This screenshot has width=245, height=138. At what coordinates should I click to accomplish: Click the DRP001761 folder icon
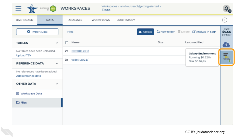pos(67,51)
